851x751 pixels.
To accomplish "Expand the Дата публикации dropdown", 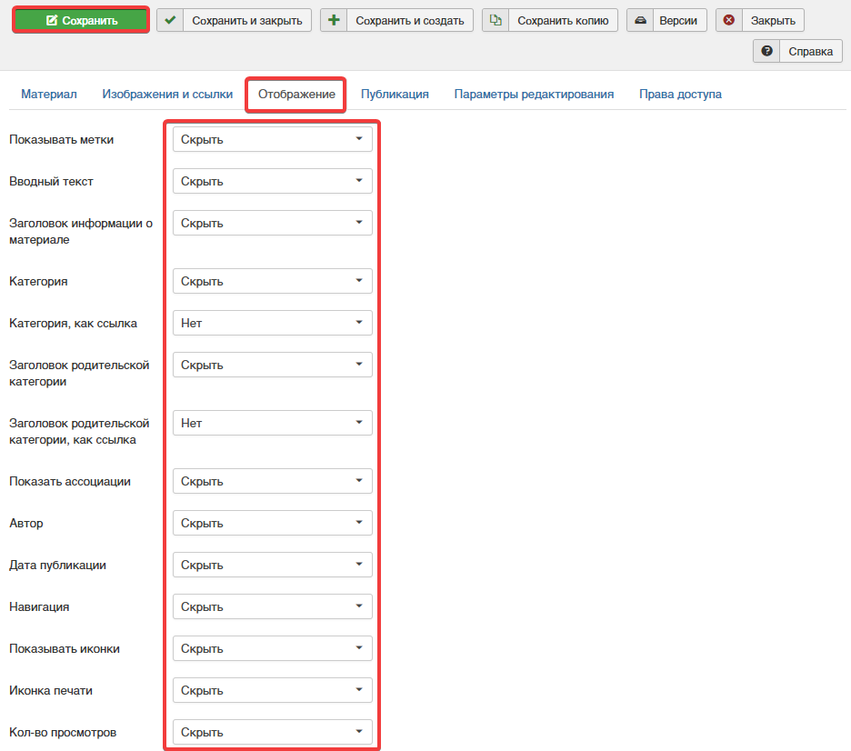I will (x=273, y=565).
